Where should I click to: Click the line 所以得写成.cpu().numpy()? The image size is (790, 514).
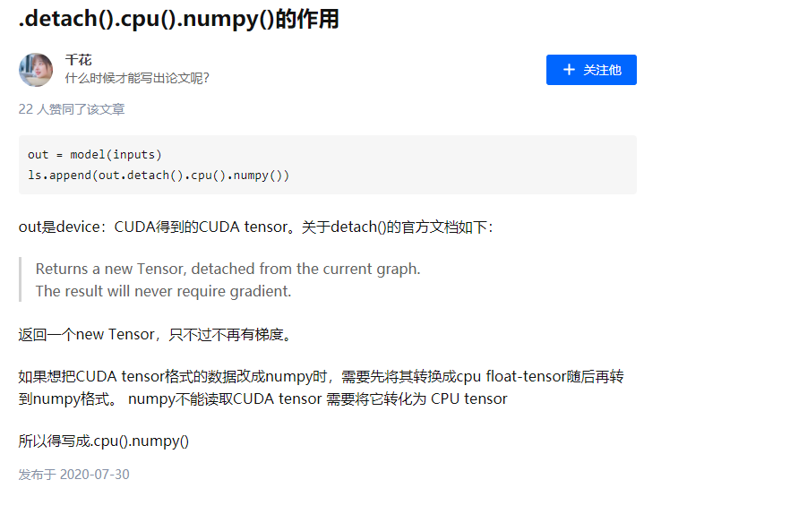104,441
